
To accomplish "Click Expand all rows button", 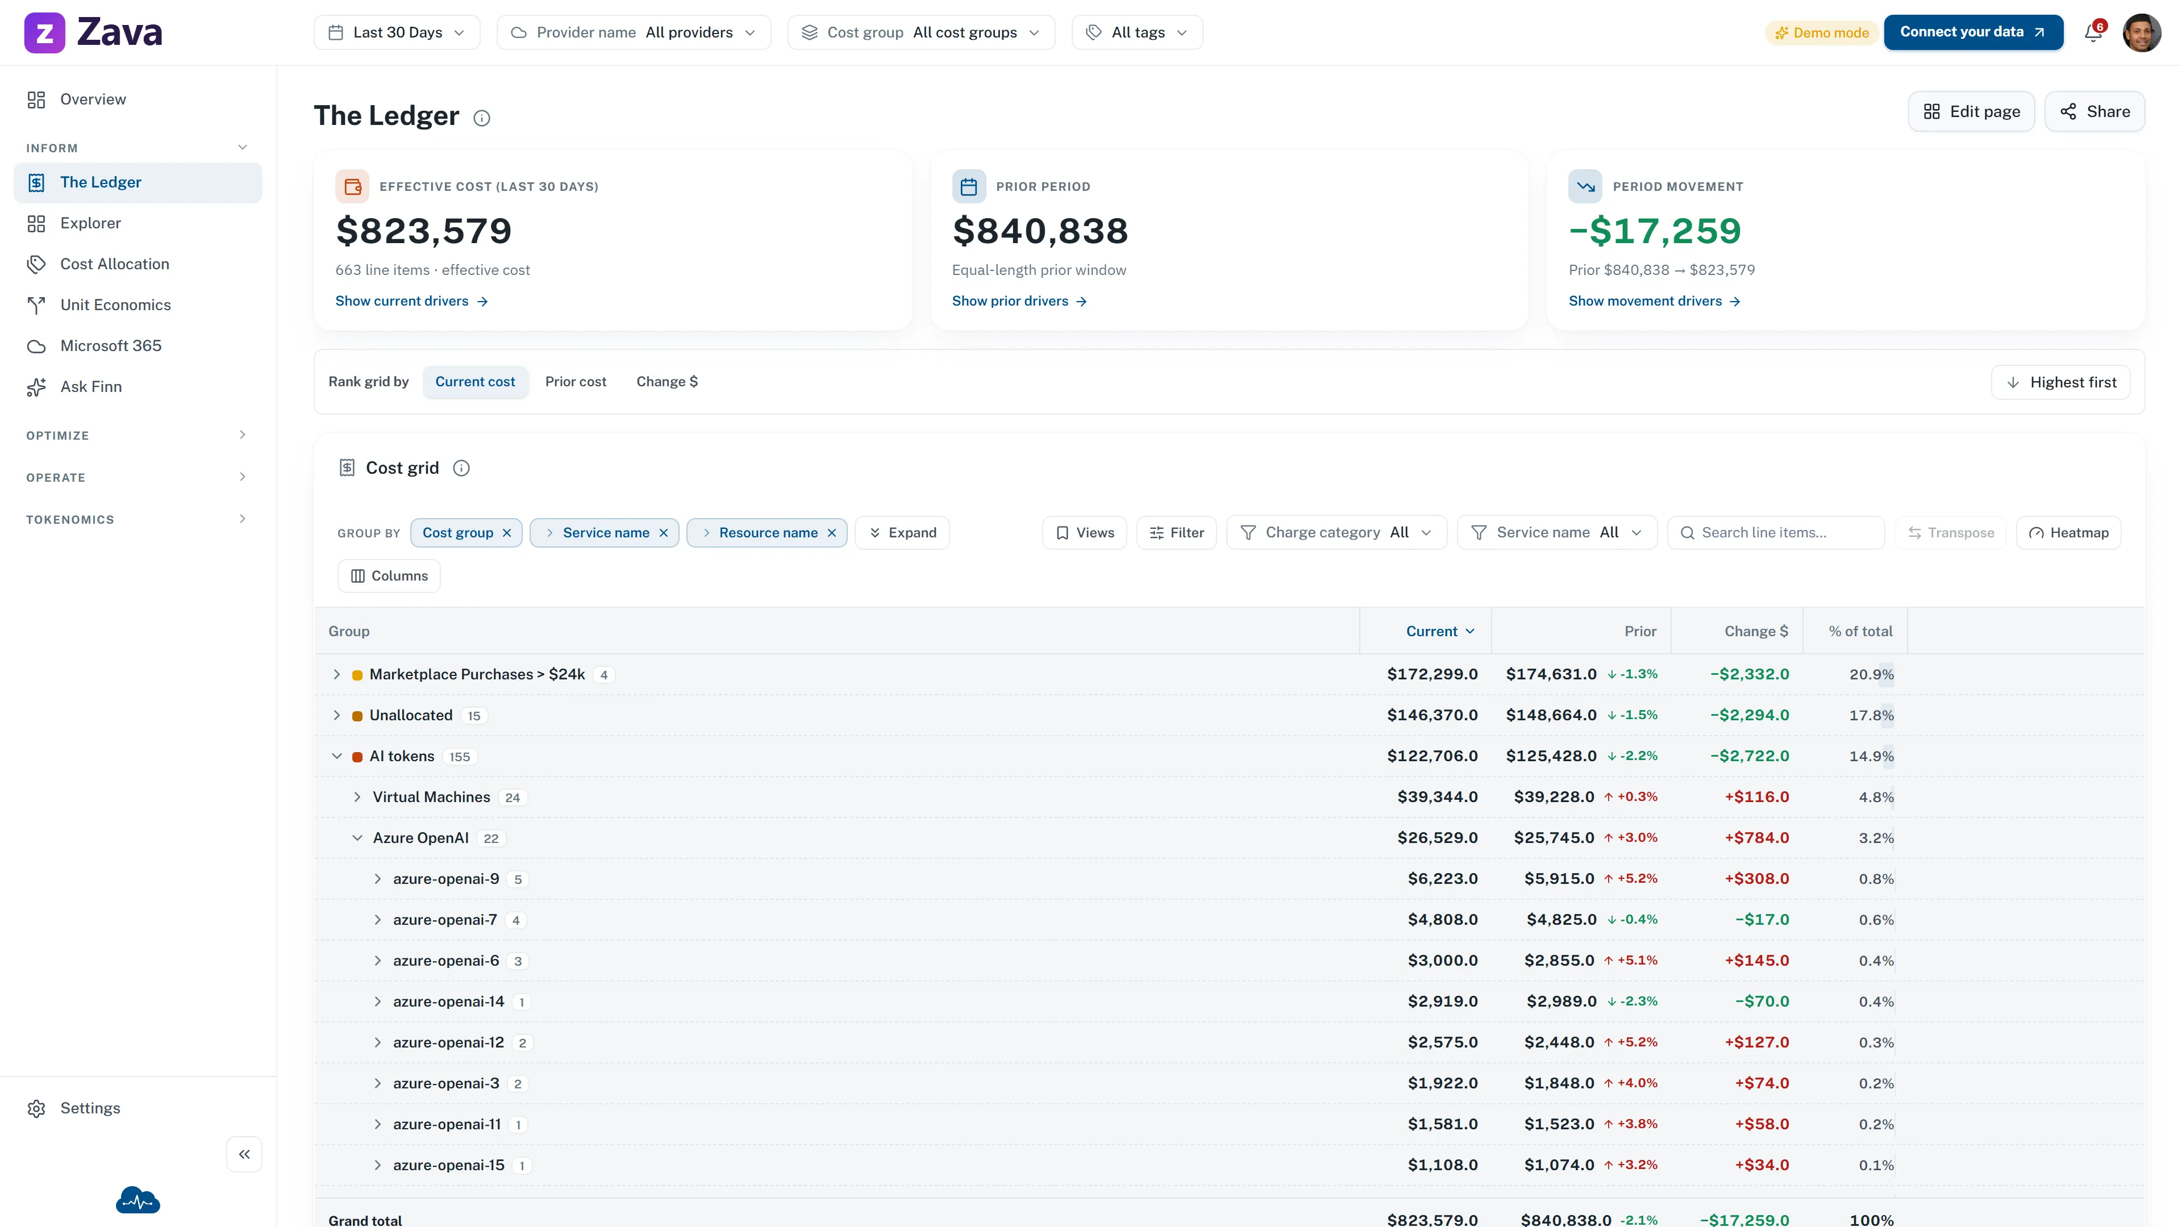I will (x=902, y=533).
